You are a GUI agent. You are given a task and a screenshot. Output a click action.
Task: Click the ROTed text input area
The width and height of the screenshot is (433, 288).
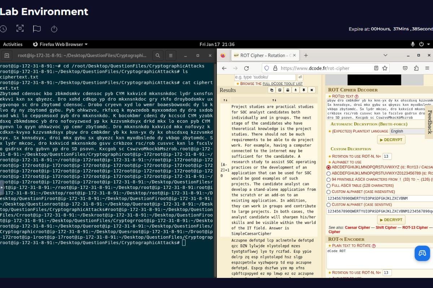[x=380, y=109]
